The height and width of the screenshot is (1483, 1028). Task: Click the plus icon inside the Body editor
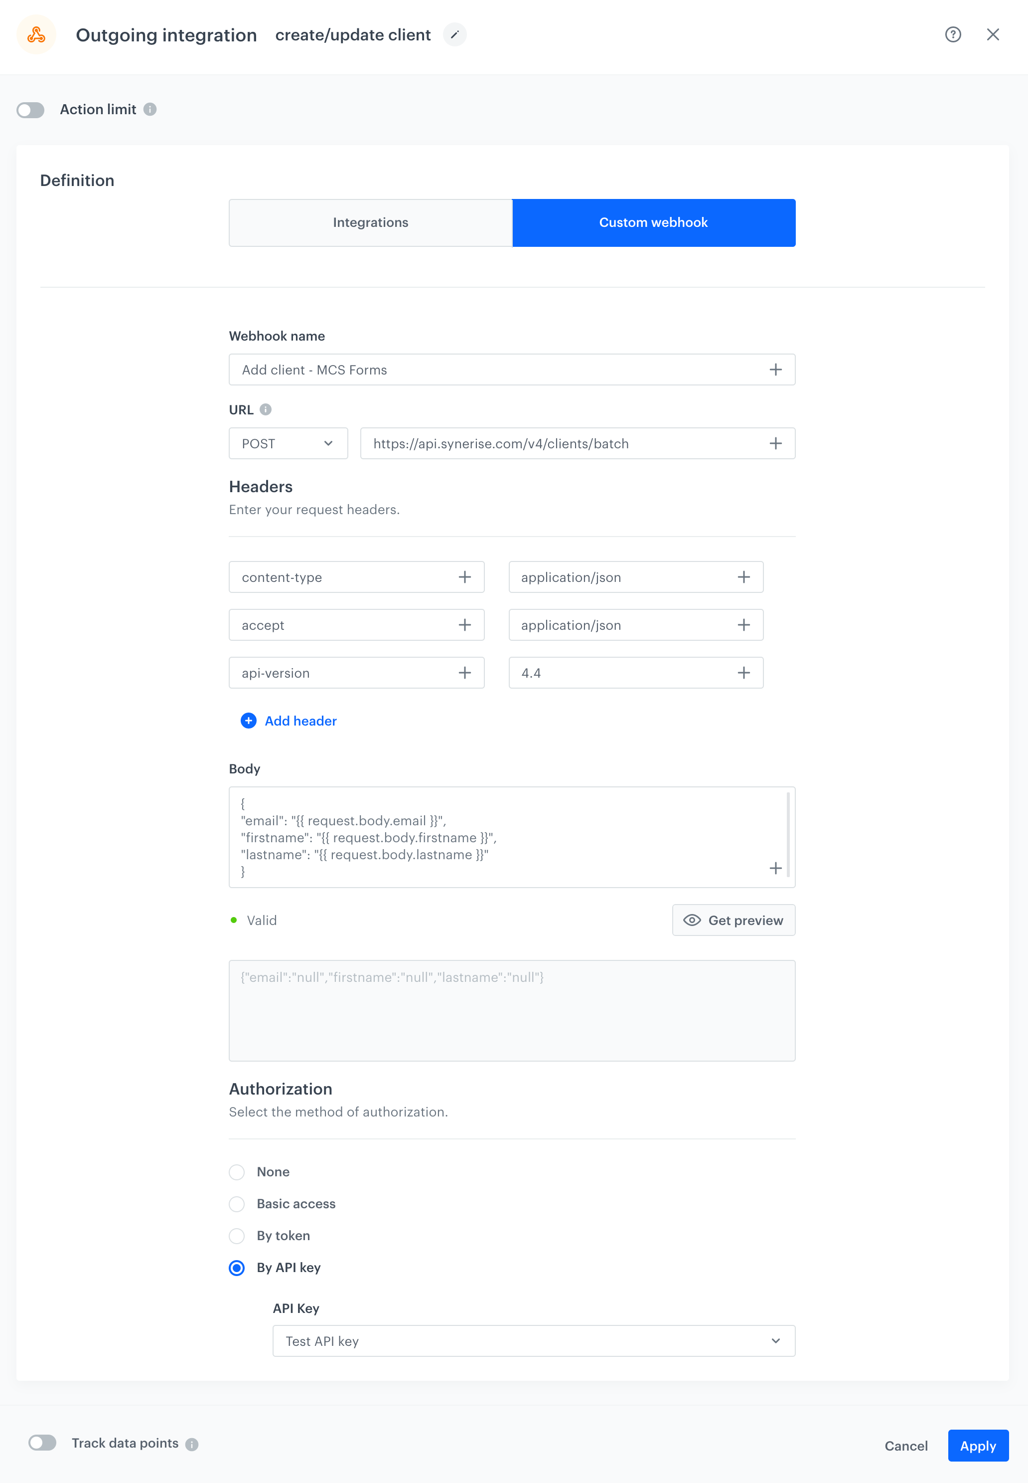click(x=776, y=869)
